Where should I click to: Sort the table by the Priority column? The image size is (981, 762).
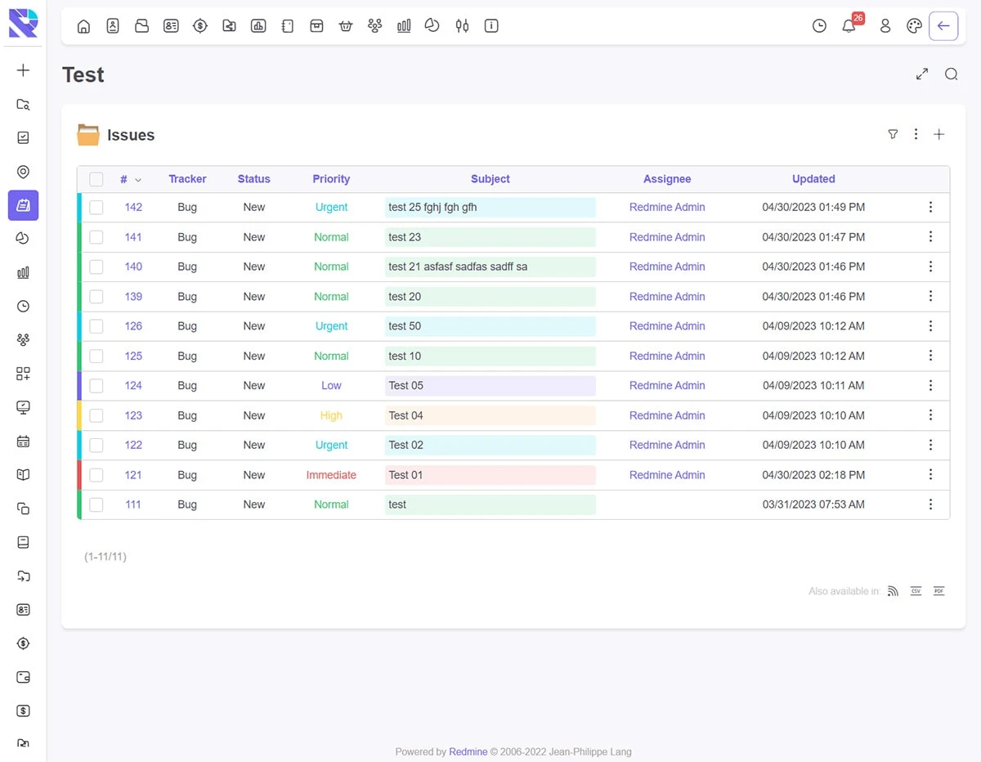click(331, 179)
